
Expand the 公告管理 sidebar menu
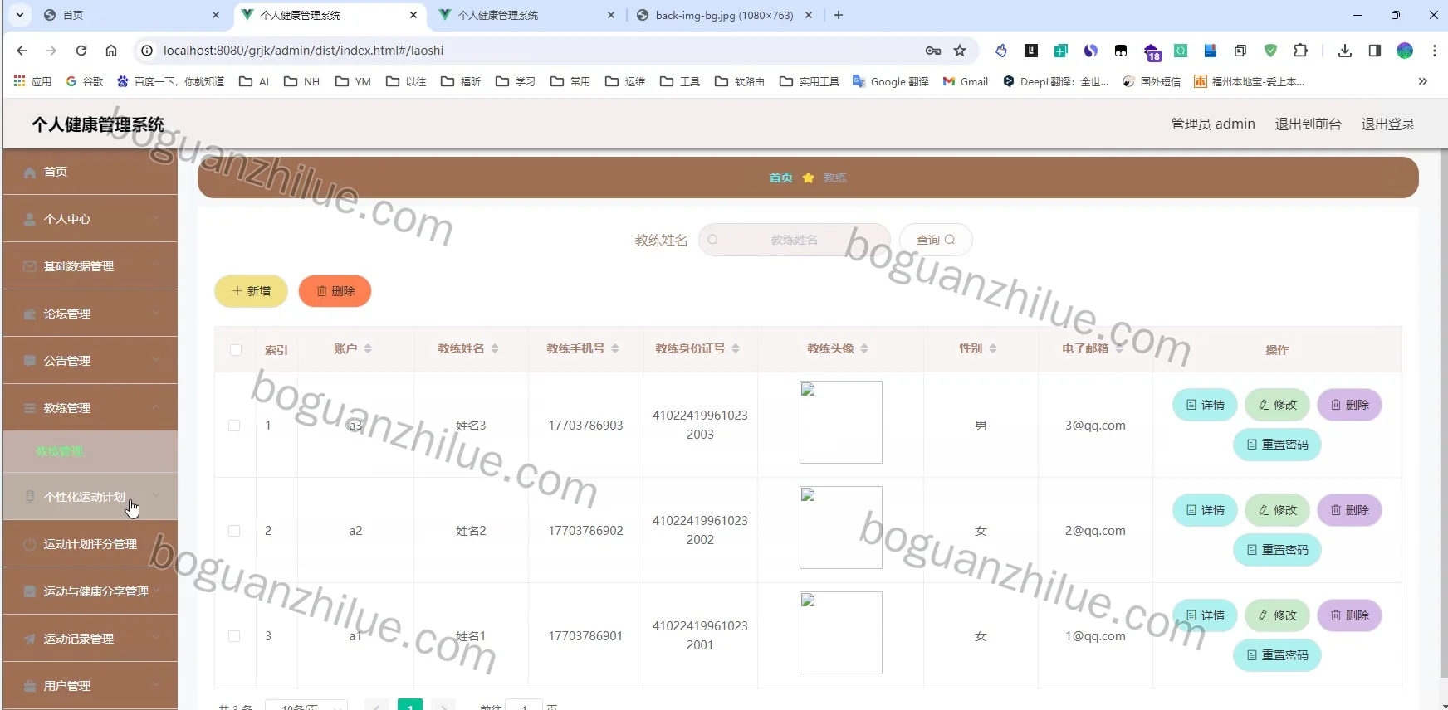point(90,361)
